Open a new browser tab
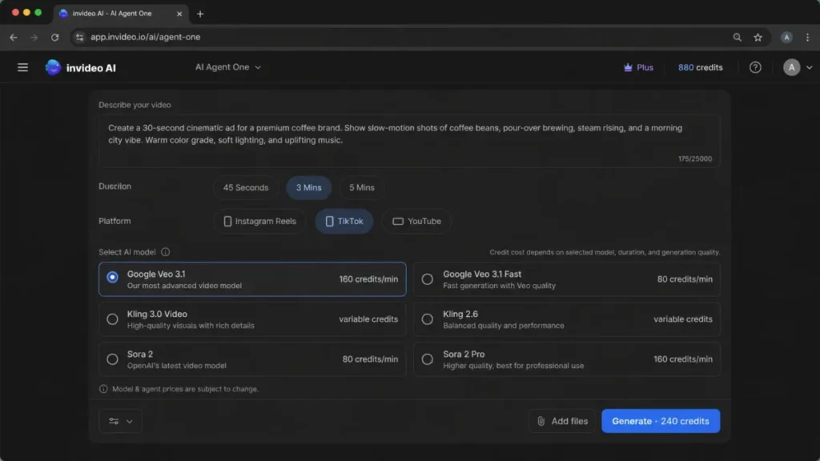This screenshot has width=820, height=461. 199,14
